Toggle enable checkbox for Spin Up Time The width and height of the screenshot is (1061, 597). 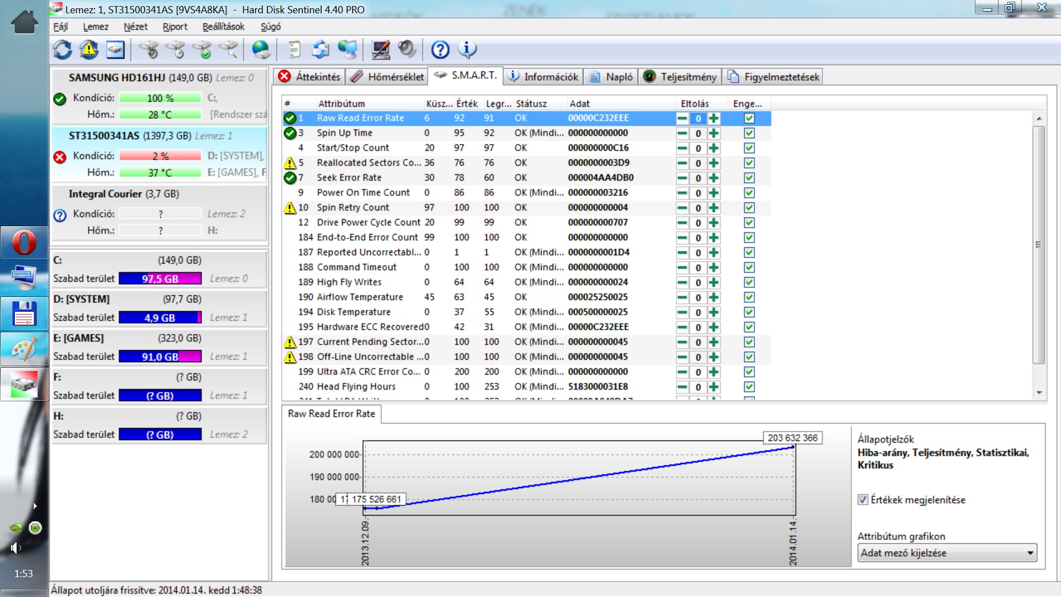click(749, 133)
